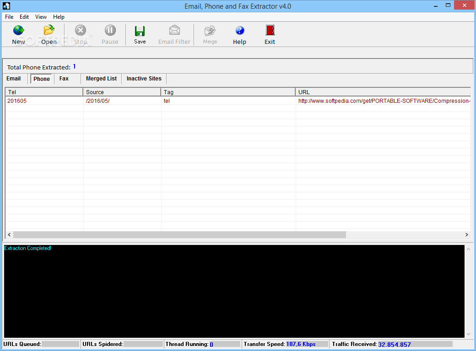Minimize the Extractor window
476x351 pixels.
click(436, 5)
